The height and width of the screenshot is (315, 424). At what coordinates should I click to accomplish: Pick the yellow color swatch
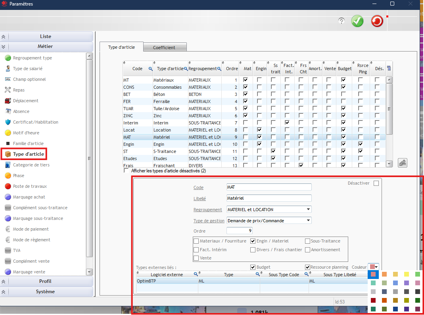406,274
